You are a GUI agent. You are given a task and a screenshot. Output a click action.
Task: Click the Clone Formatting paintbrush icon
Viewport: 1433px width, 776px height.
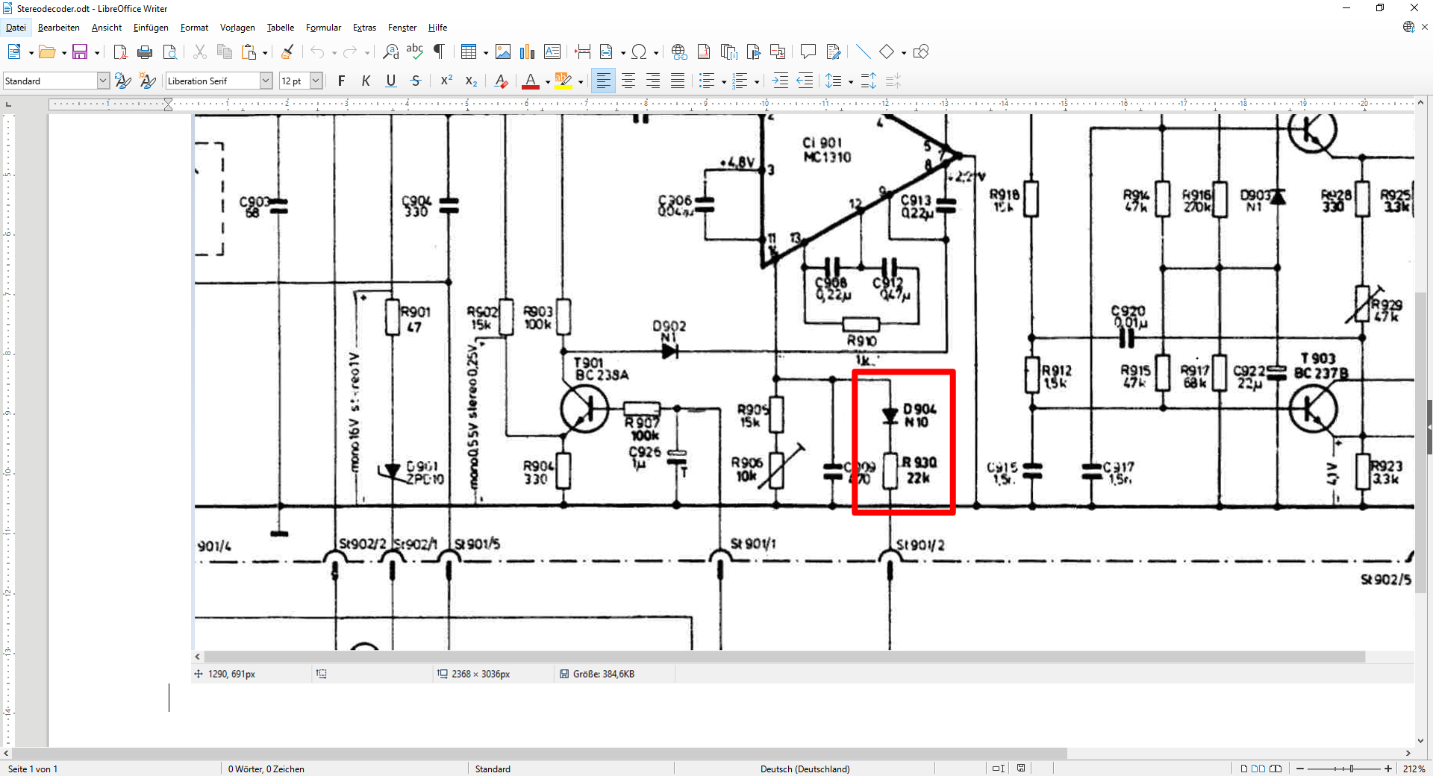287,52
